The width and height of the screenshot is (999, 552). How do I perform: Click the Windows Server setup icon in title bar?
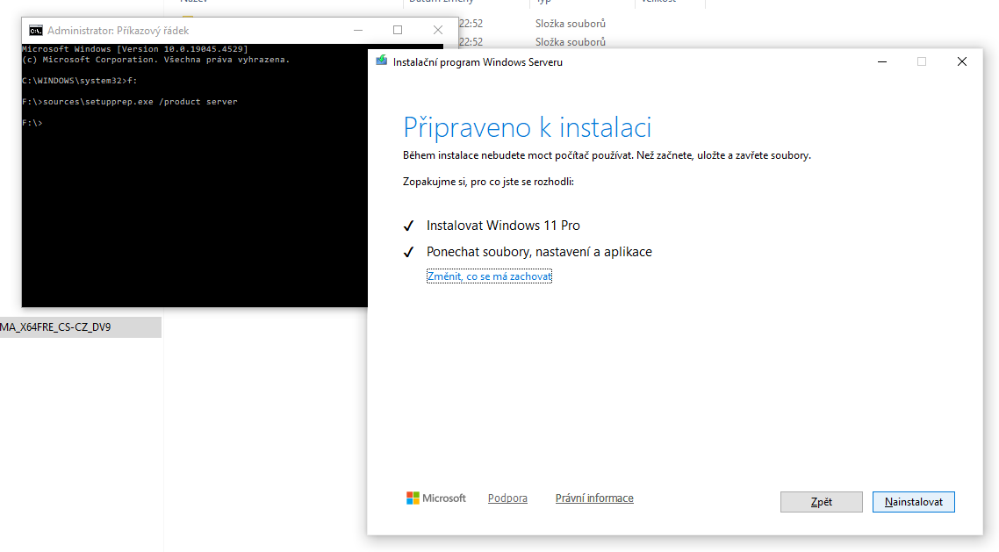pyautogui.click(x=382, y=61)
